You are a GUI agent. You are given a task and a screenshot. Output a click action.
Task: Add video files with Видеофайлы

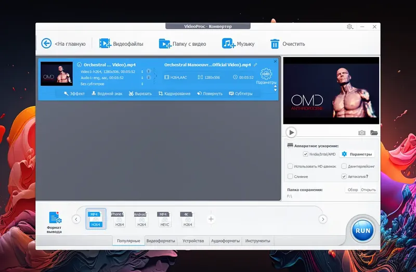(121, 44)
